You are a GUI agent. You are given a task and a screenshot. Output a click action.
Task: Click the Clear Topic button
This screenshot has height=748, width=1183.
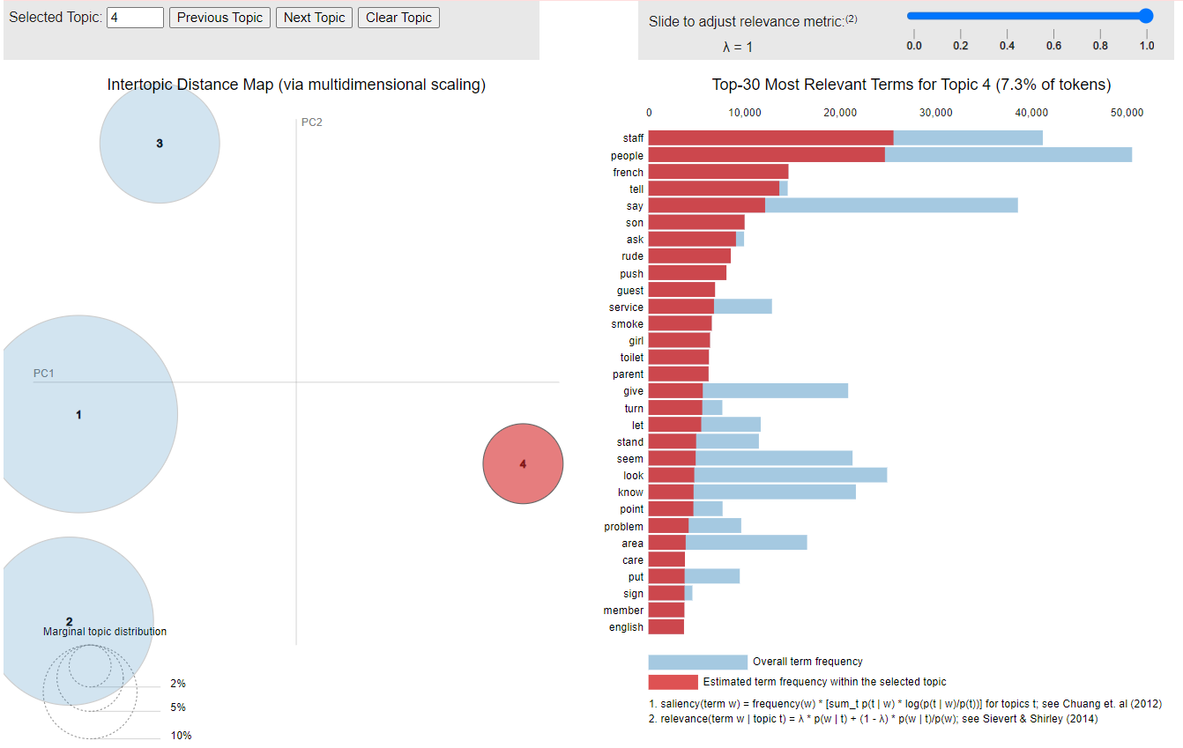pyautogui.click(x=398, y=18)
